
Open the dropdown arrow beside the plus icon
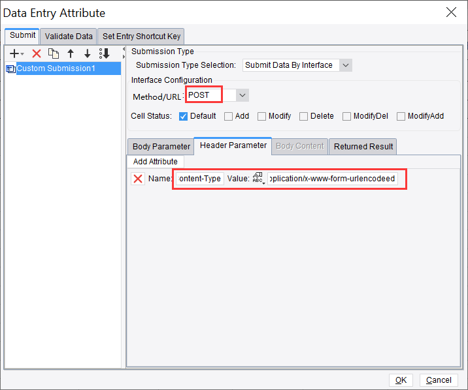click(x=22, y=54)
